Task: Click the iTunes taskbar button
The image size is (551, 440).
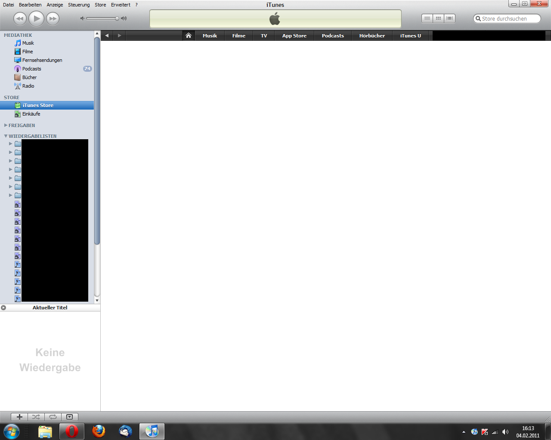Action: point(152,431)
